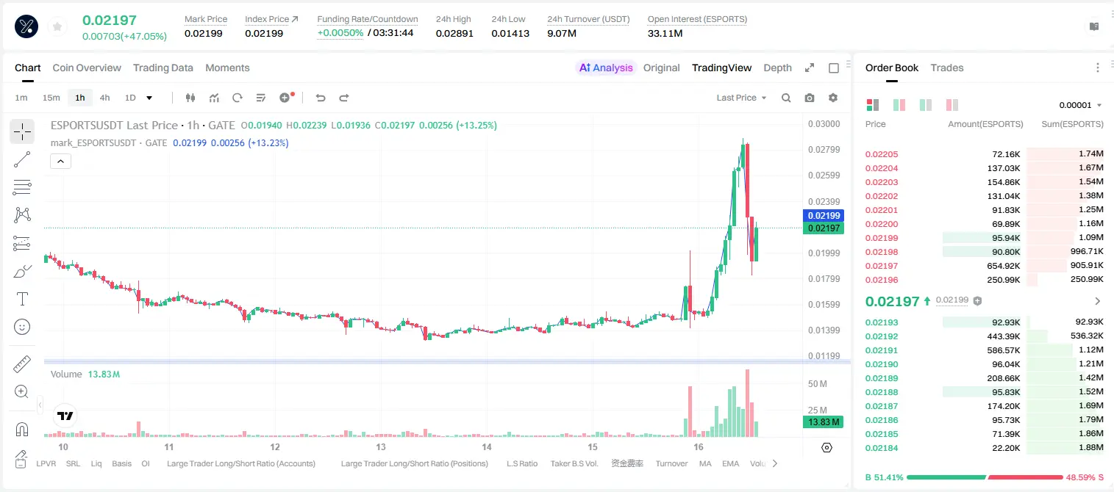
Task: Open the Index Price link
Action: point(272,19)
